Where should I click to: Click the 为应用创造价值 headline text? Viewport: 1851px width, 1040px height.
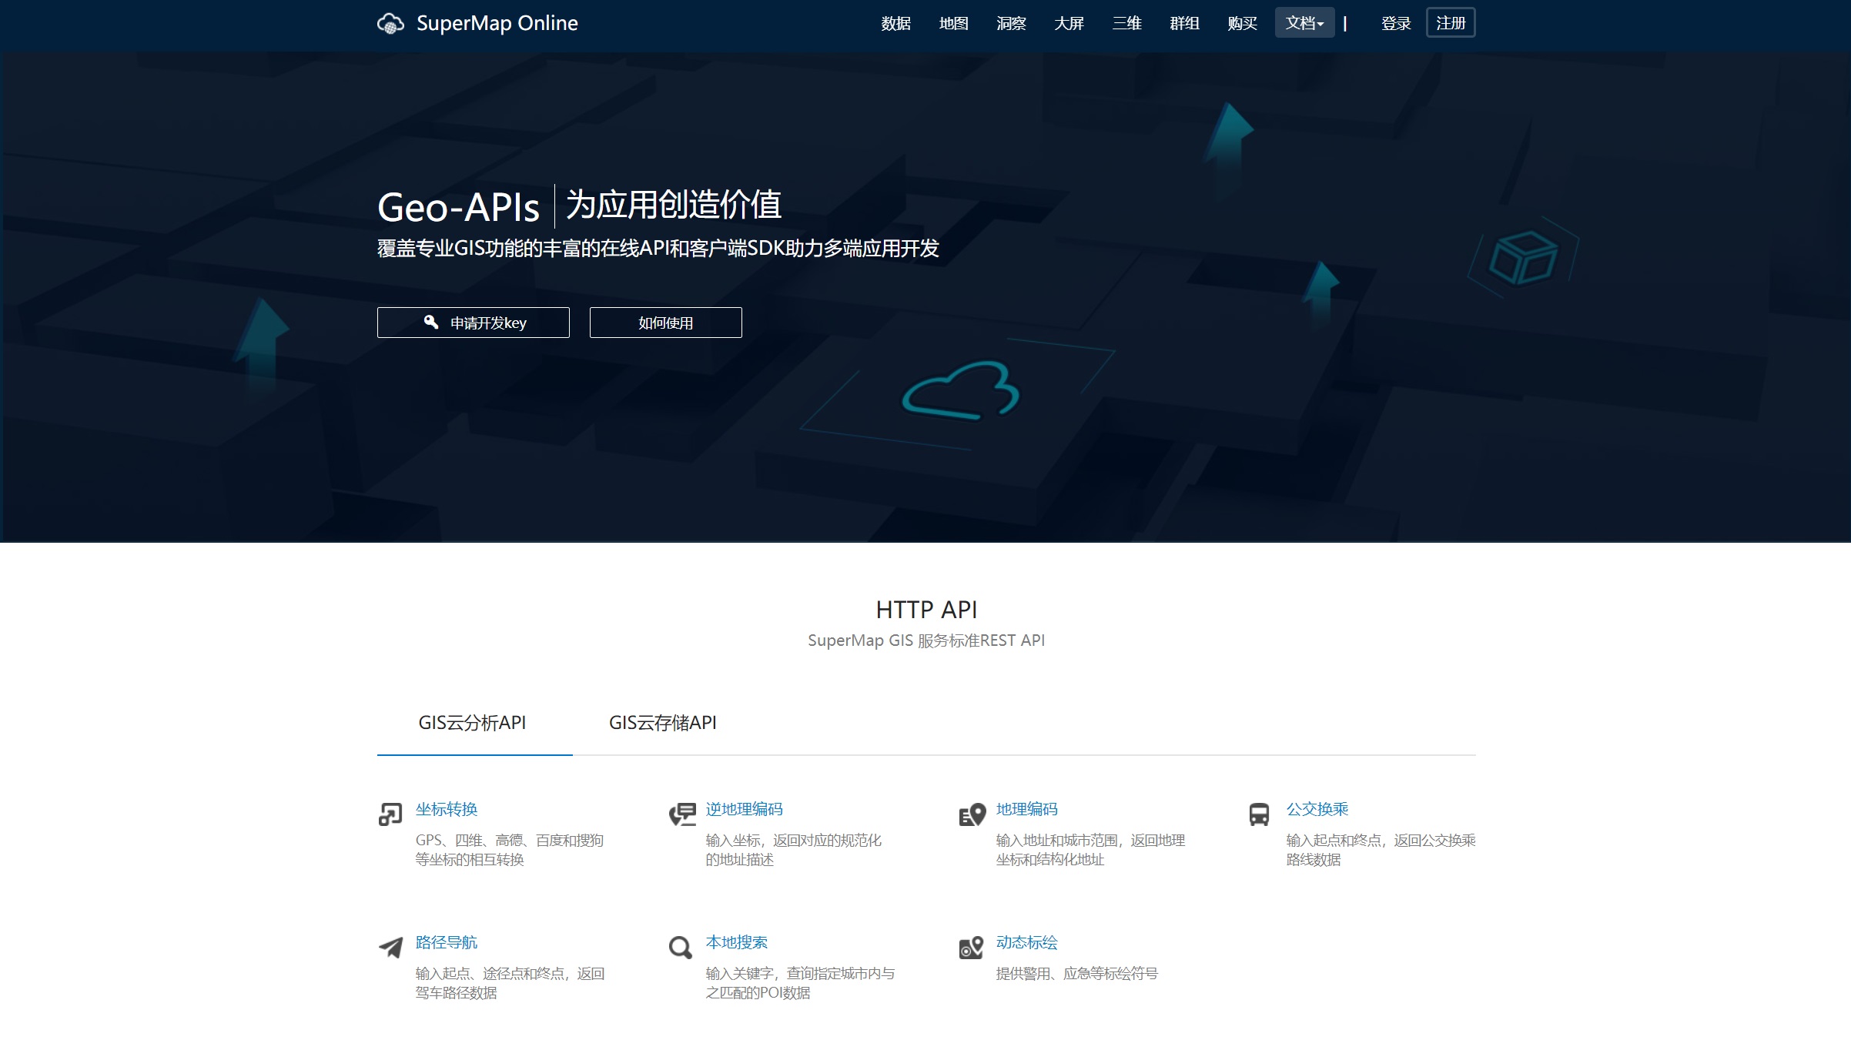click(x=674, y=205)
